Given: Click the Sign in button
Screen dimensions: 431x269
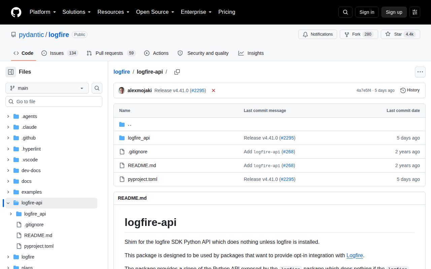Looking at the screenshot, I should coord(367,12).
